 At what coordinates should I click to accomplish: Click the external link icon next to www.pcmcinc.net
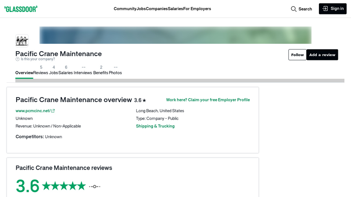pos(53,111)
